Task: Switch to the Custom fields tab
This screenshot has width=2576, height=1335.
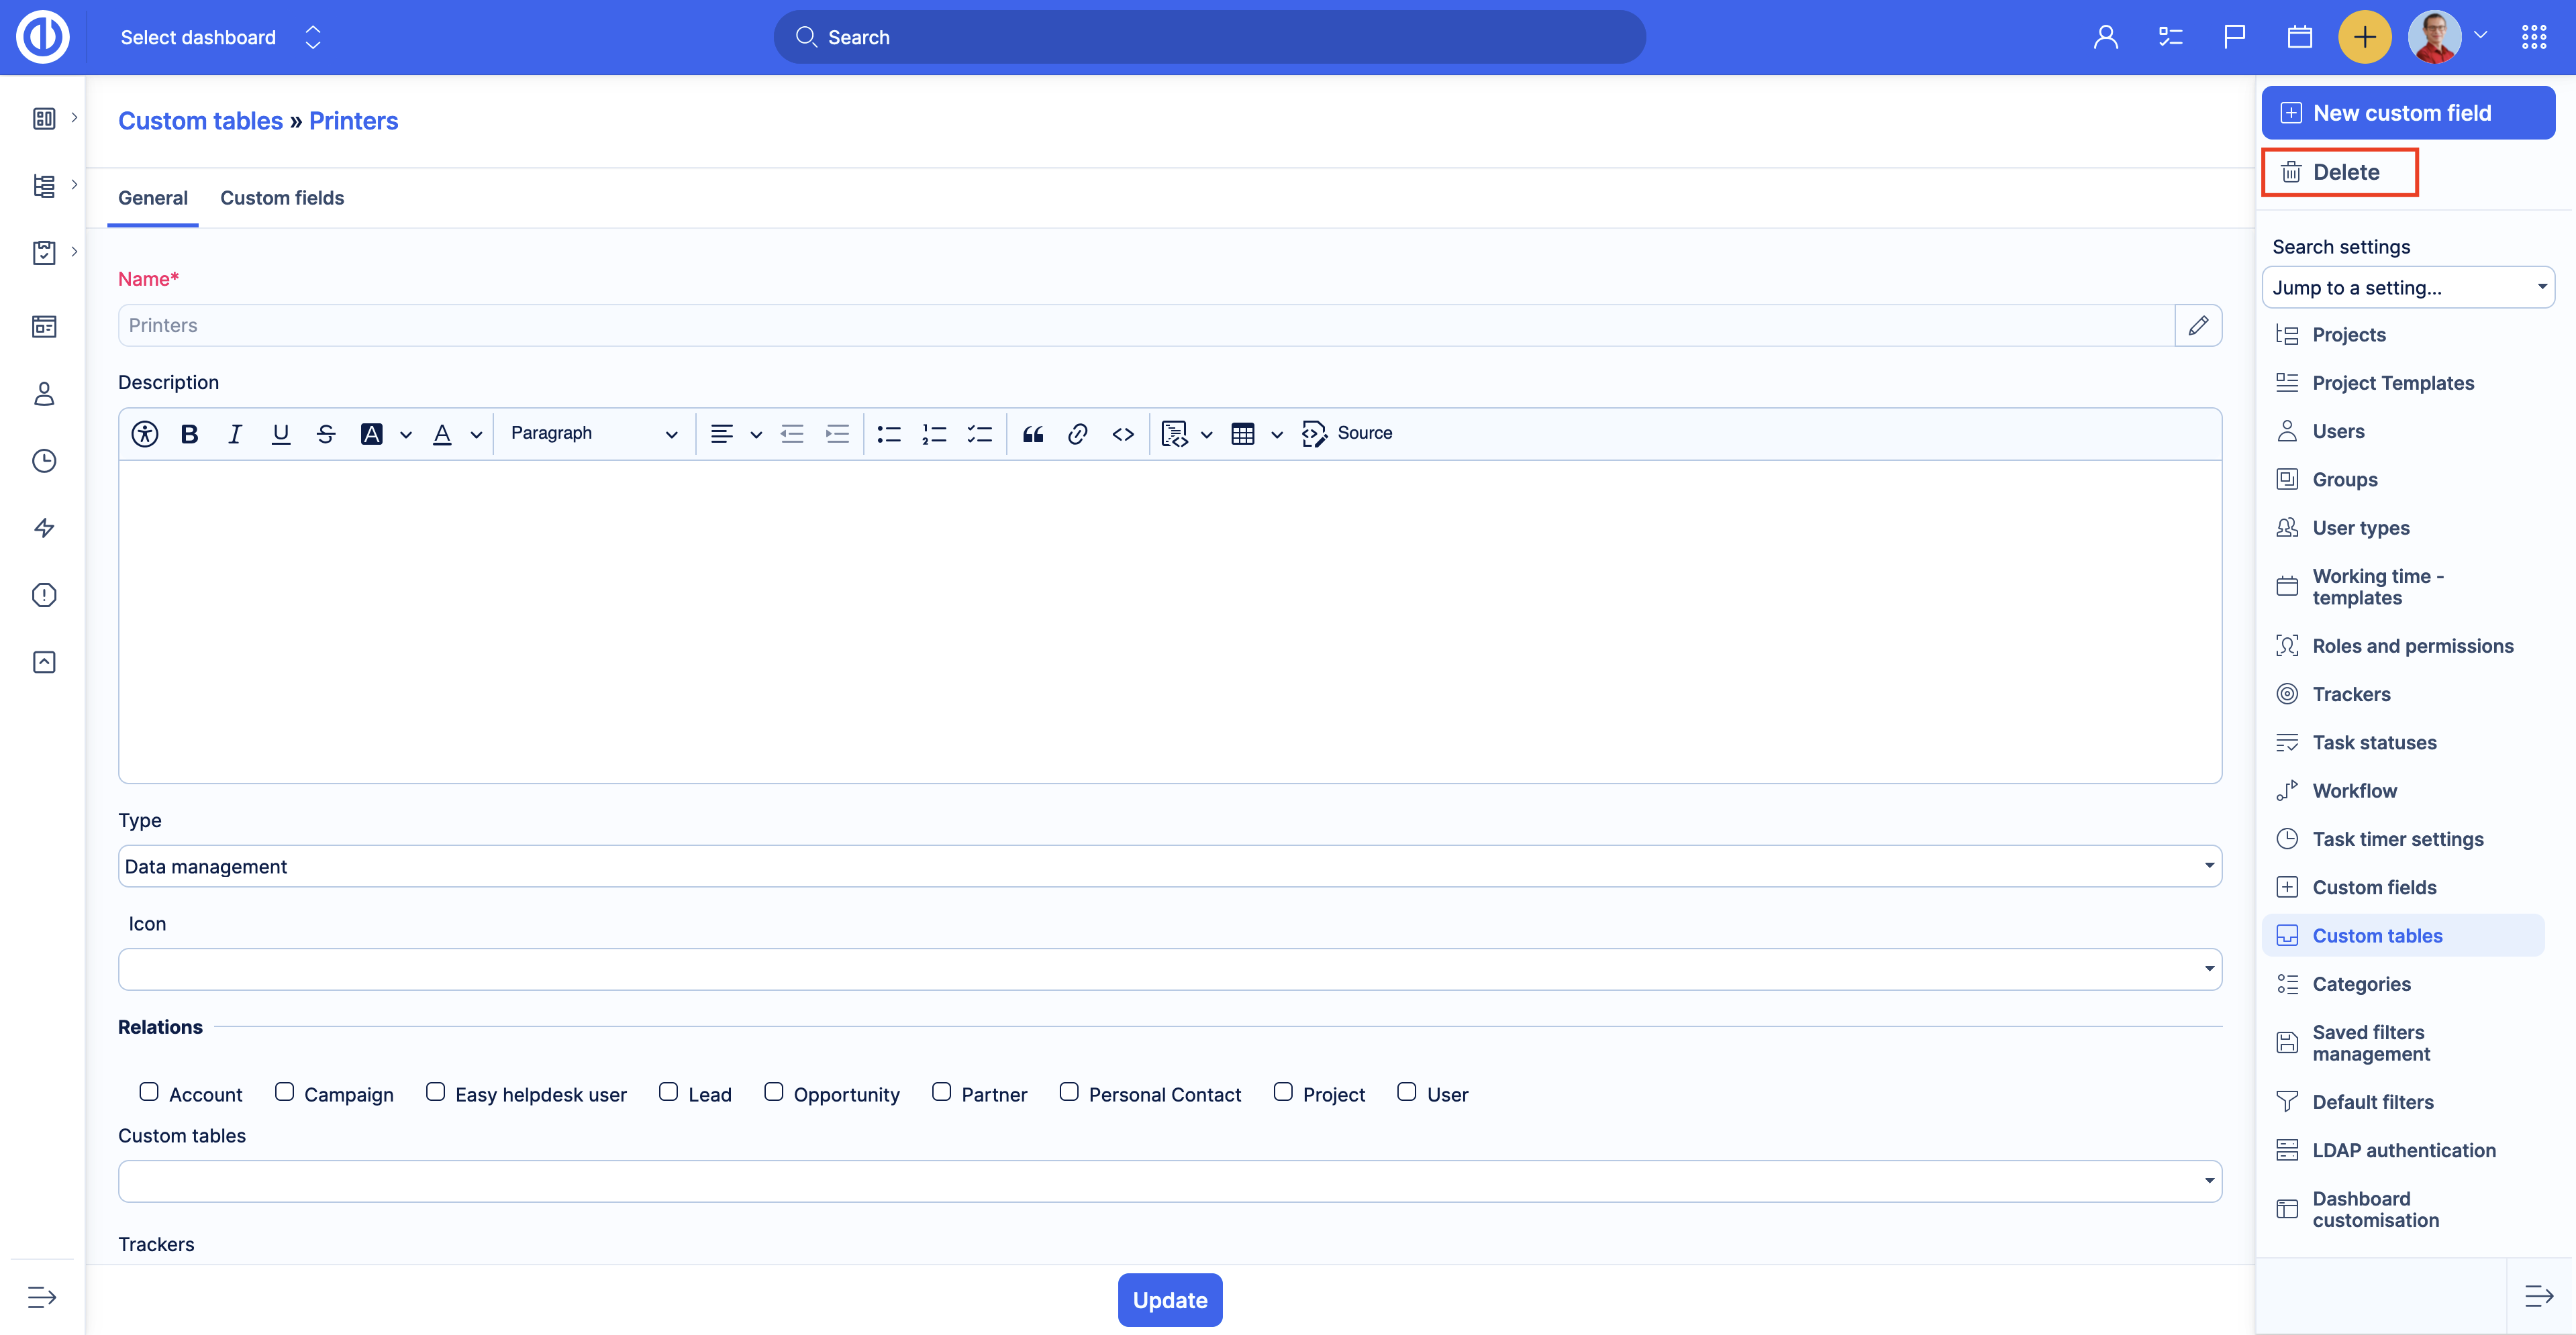Action: (x=282, y=198)
